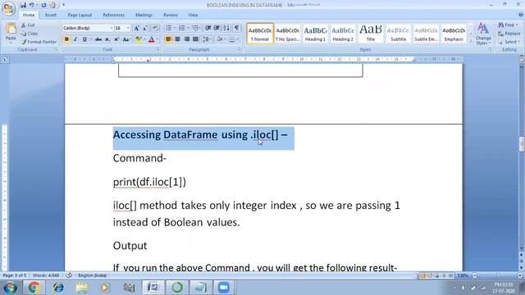Image resolution: width=525 pixels, height=295 pixels.
Task: Click the word count in status bar
Action: tap(46, 275)
